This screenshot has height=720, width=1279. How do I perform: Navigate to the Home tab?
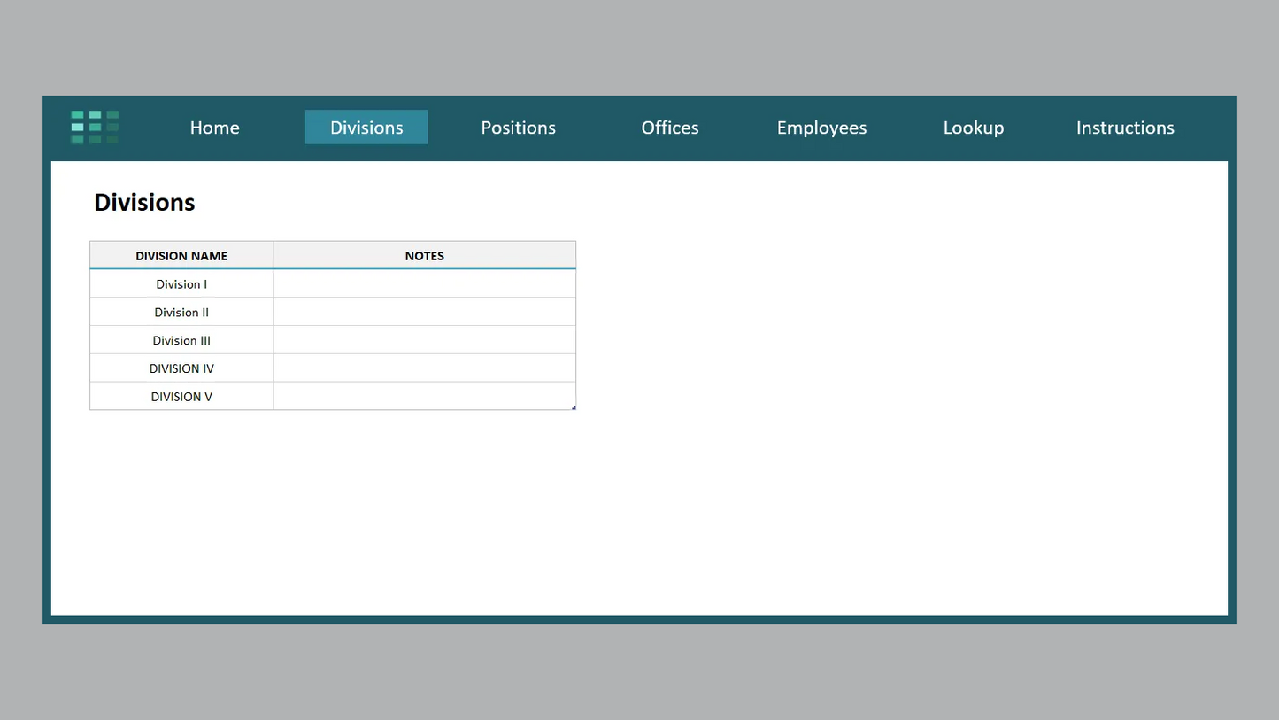pos(214,128)
